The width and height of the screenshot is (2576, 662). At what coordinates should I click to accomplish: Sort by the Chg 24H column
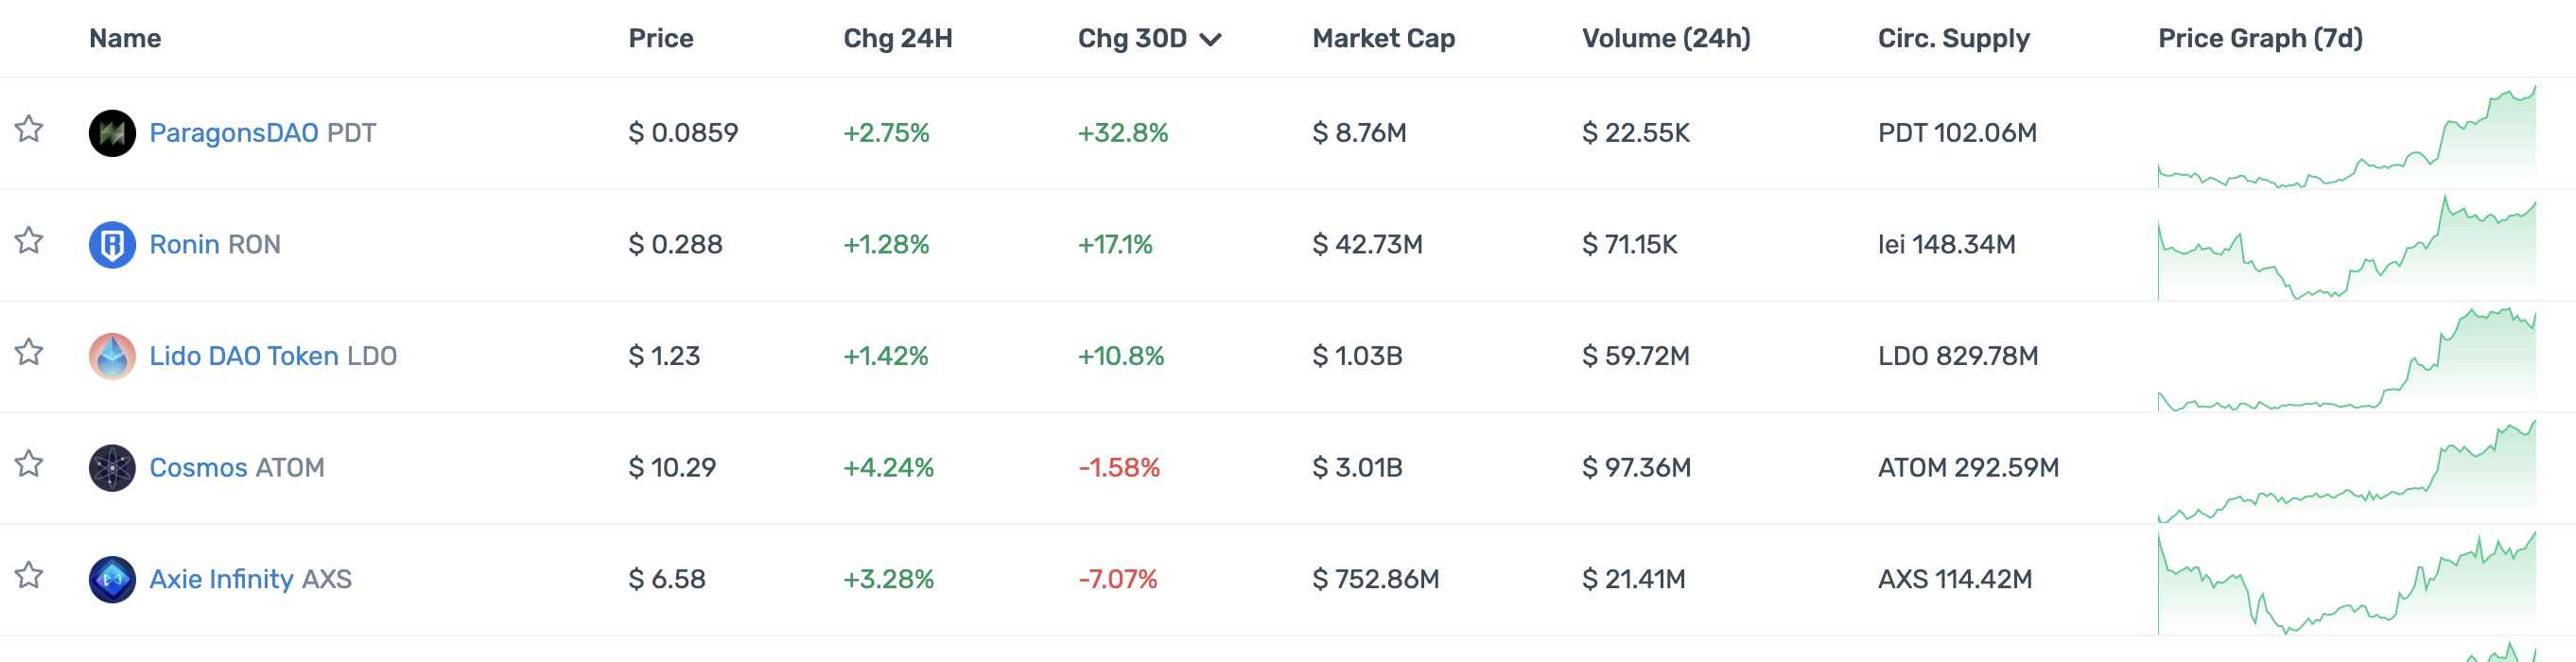pos(897,39)
